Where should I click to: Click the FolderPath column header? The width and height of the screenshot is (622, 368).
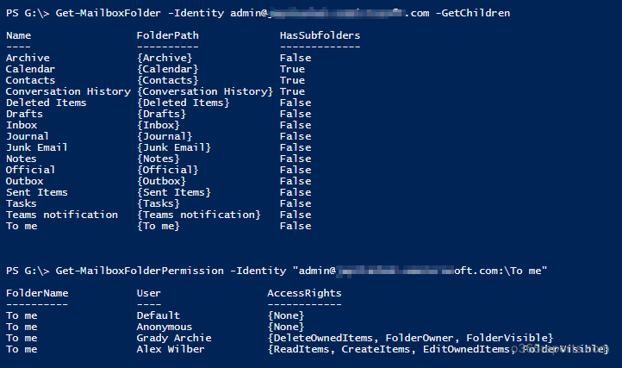167,35
